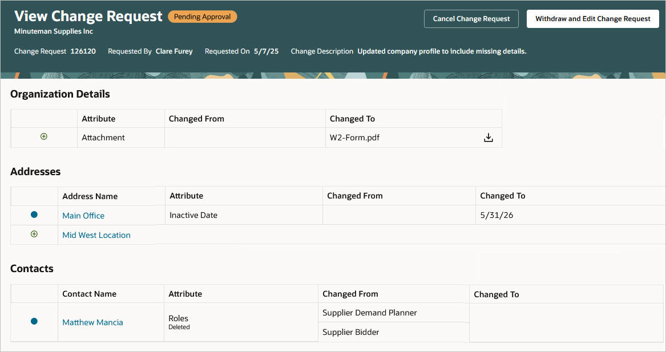Click the Changed To value 5/31/26
The width and height of the screenshot is (666, 352).
click(494, 215)
